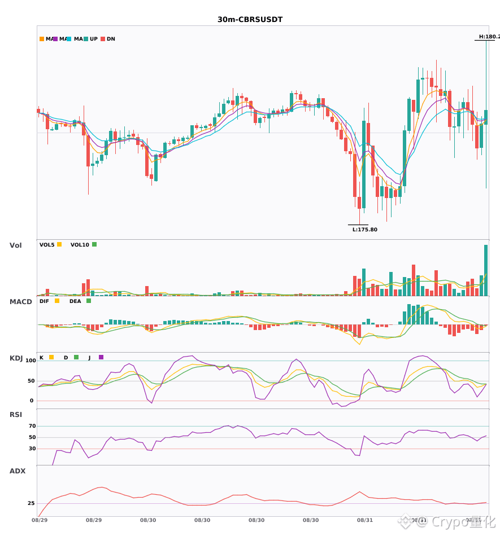The image size is (500, 536).
Task: Click the 50 value on KDJ axis
Action: 31,381
